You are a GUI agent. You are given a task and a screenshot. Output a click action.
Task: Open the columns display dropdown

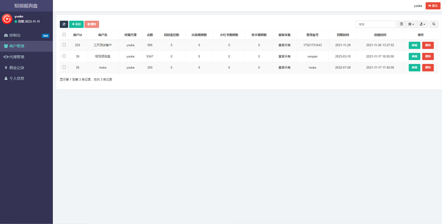pyautogui.click(x=412, y=24)
